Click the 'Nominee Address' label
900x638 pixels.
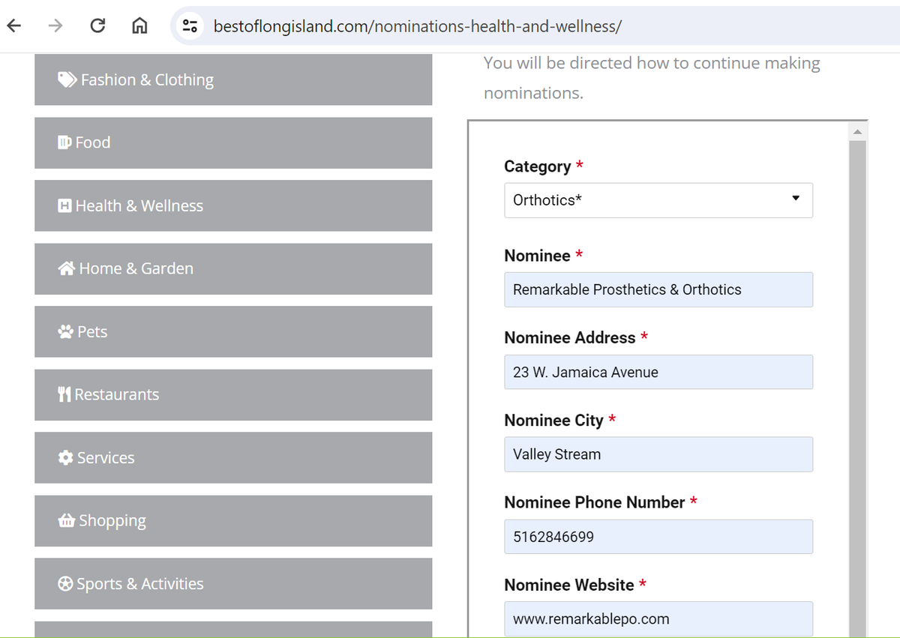570,338
